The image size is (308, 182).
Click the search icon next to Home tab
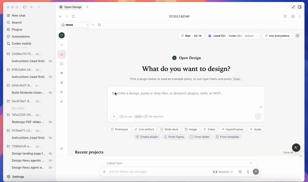point(99,25)
